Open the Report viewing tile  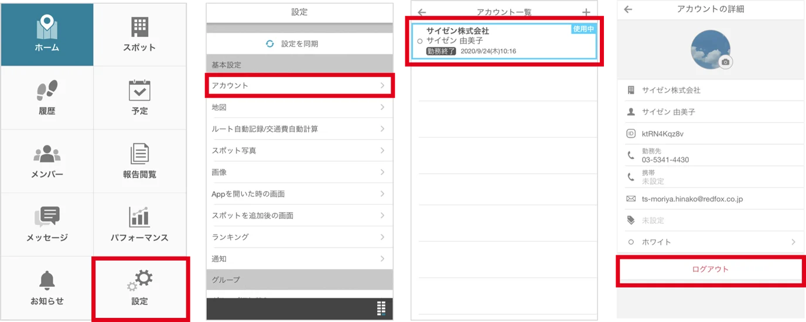tap(139, 161)
